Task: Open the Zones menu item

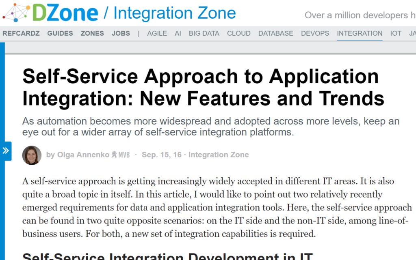Action: tap(92, 33)
